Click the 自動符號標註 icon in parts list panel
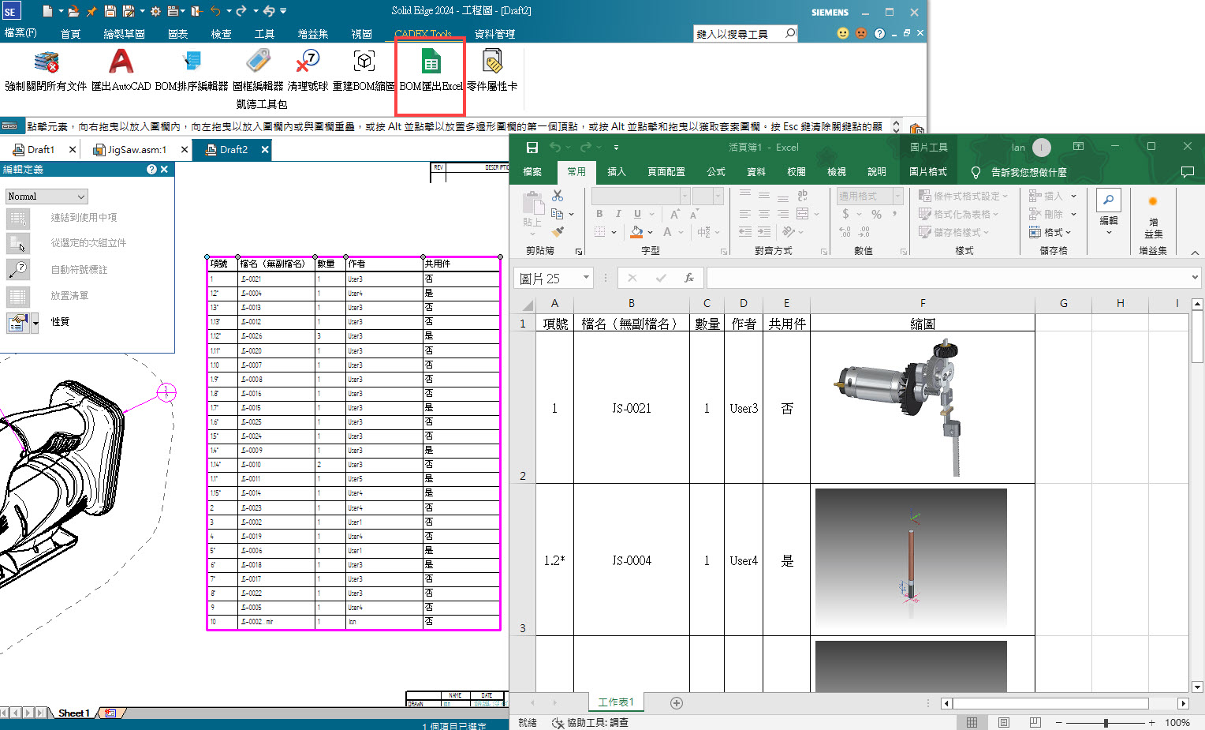 [x=18, y=269]
